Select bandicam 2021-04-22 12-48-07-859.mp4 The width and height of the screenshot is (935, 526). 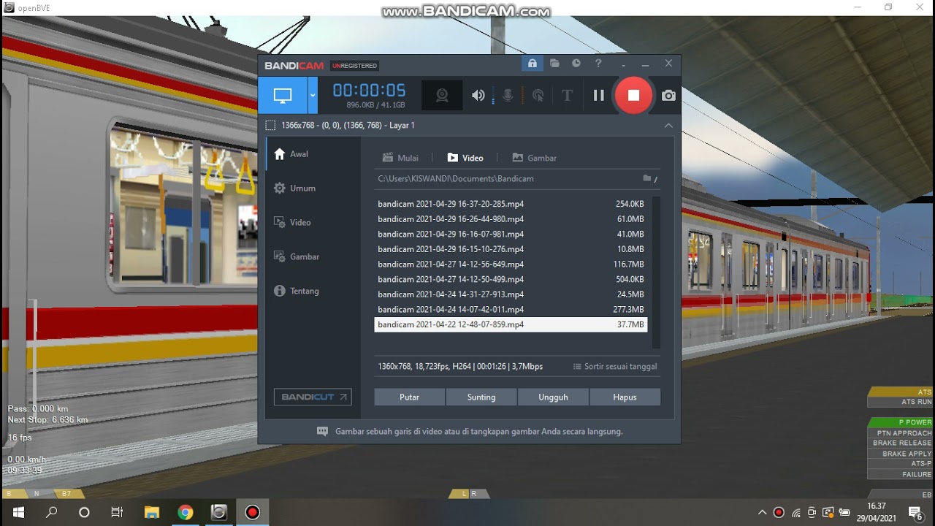click(511, 324)
